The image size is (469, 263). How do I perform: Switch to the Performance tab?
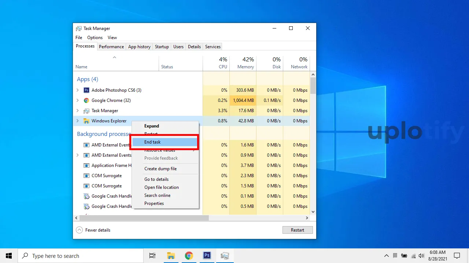click(111, 47)
